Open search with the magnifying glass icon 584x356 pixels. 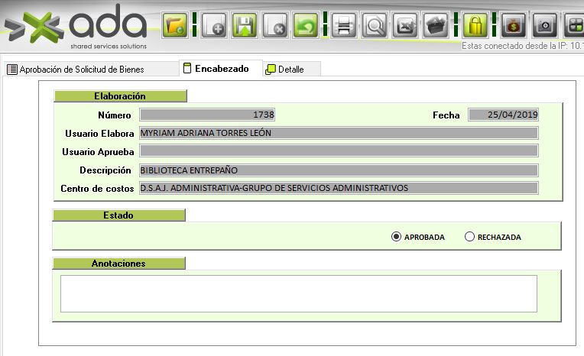click(x=375, y=25)
